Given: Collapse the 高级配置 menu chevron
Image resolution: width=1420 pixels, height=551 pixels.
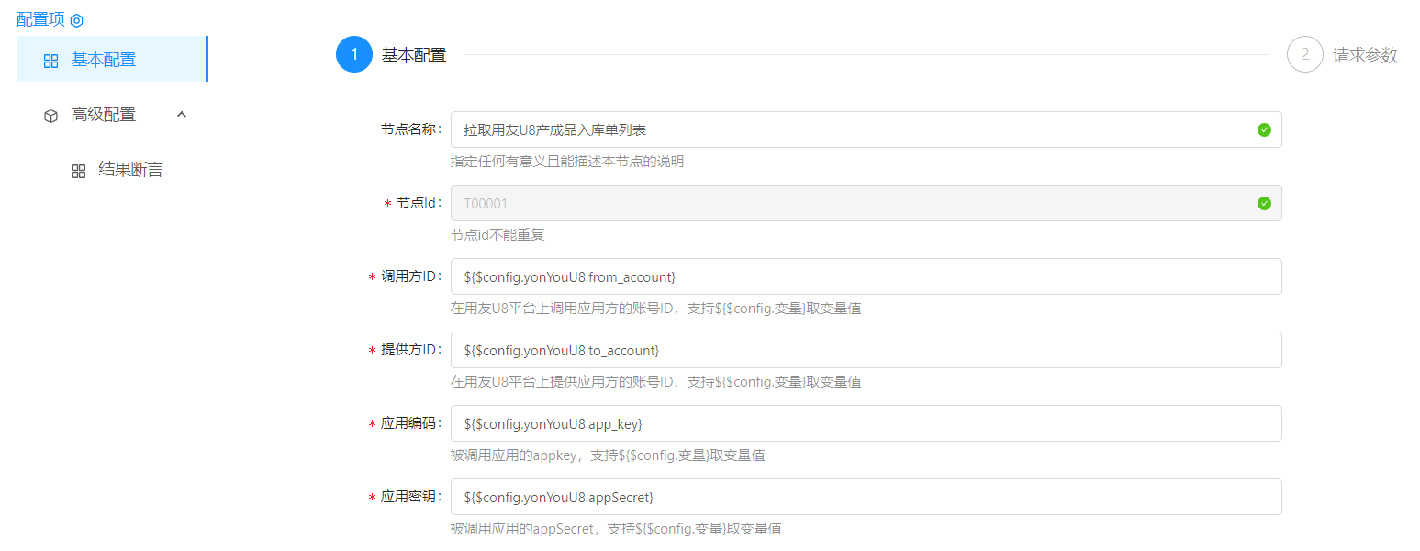Looking at the screenshot, I should (x=182, y=115).
